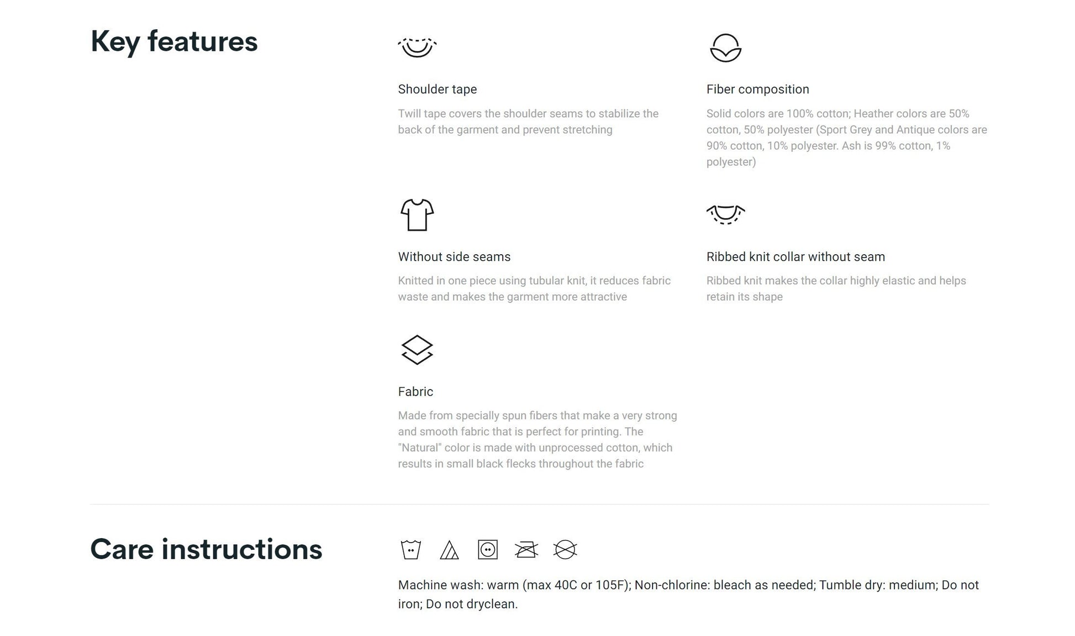
Task: Click the tubular knit description paragraph
Action: [x=534, y=288]
